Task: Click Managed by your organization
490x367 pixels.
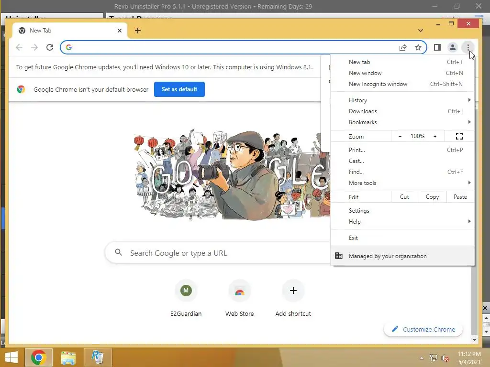Action: (x=402, y=256)
